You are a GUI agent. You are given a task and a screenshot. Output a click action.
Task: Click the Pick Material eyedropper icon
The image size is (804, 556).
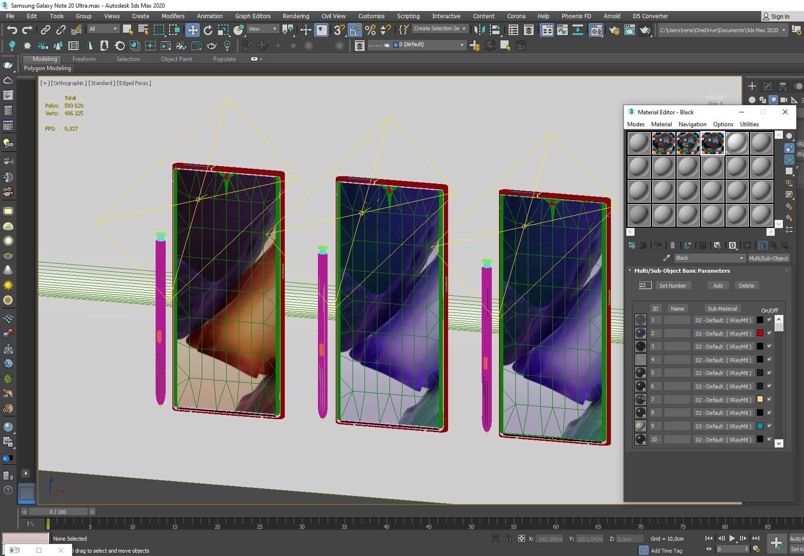666,258
